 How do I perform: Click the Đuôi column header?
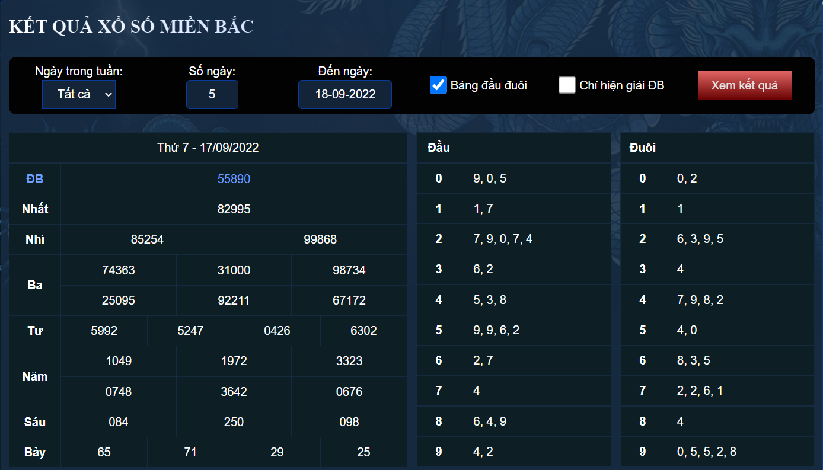(x=643, y=148)
